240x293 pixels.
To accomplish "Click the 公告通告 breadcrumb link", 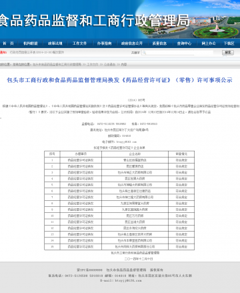I will point(109,65).
